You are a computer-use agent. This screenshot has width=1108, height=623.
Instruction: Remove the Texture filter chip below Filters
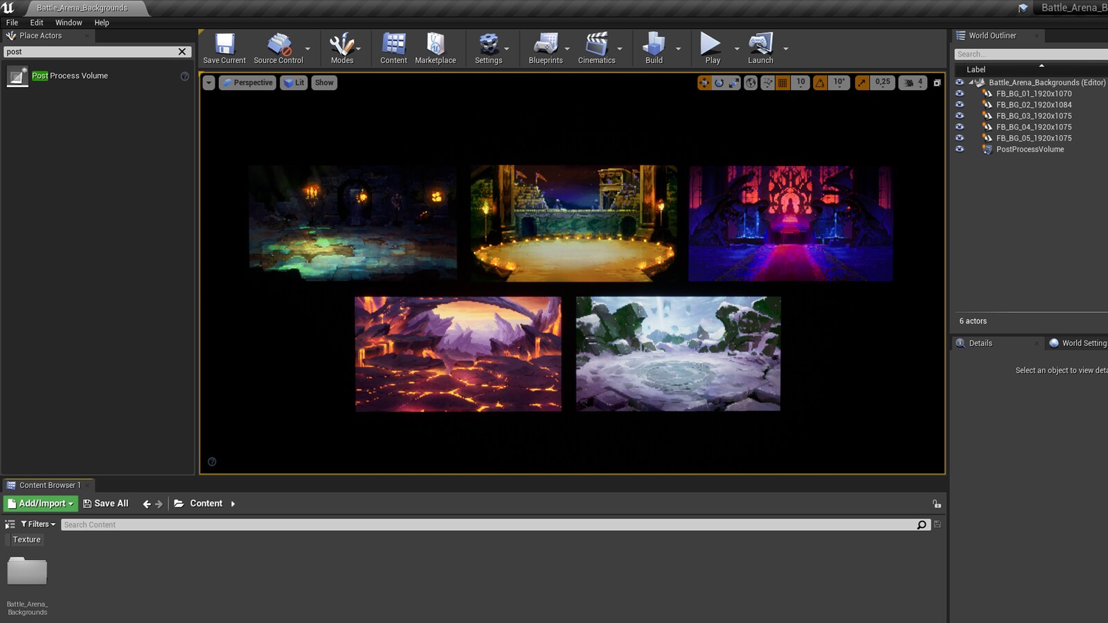(x=26, y=539)
